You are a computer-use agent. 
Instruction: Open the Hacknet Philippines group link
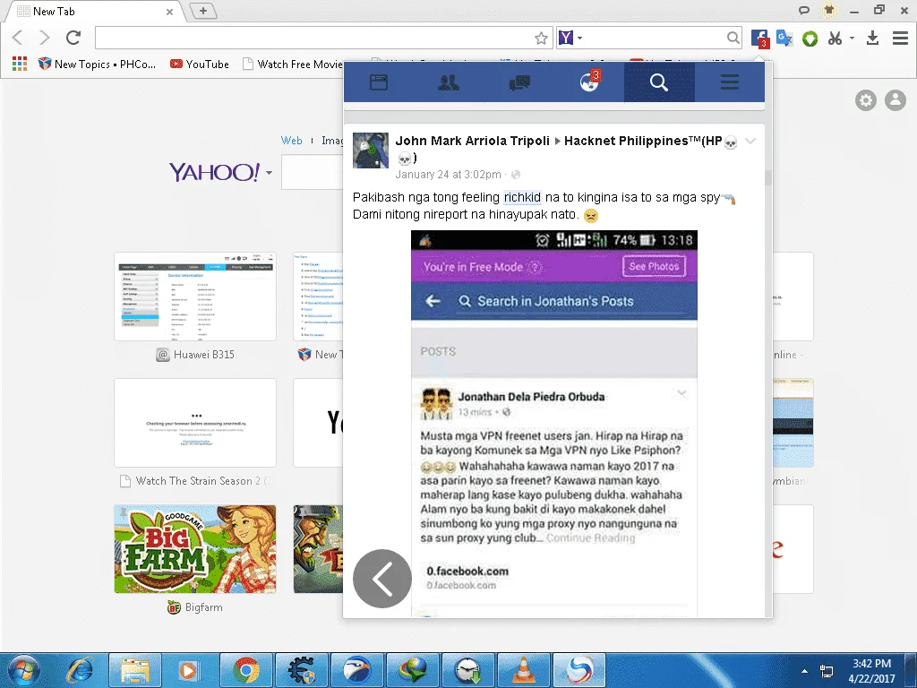pyautogui.click(x=643, y=141)
